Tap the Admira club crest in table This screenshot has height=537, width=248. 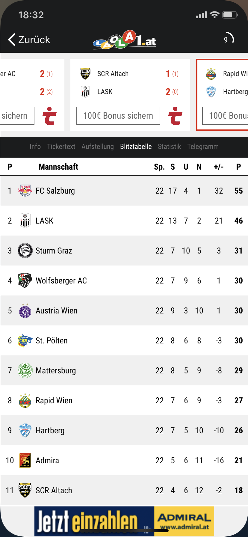25,460
